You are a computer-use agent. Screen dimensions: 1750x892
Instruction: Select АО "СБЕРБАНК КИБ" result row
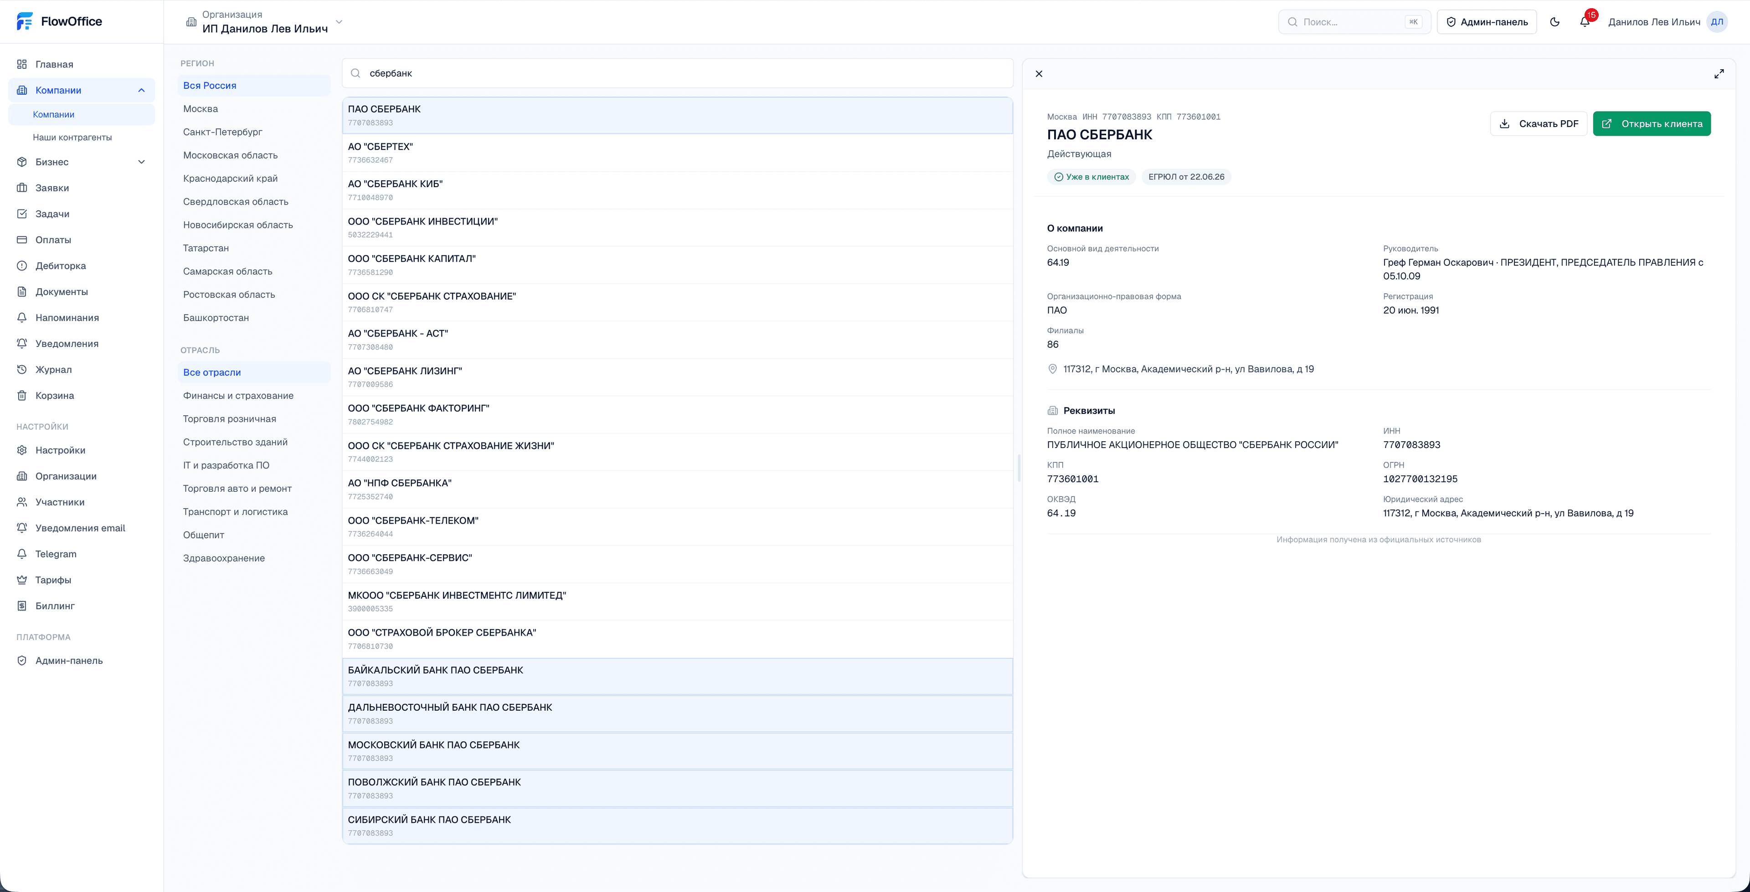677,190
